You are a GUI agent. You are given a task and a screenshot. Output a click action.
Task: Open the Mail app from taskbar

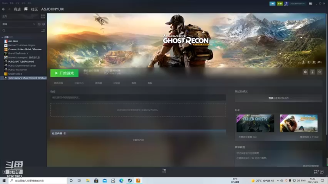coord(105,181)
